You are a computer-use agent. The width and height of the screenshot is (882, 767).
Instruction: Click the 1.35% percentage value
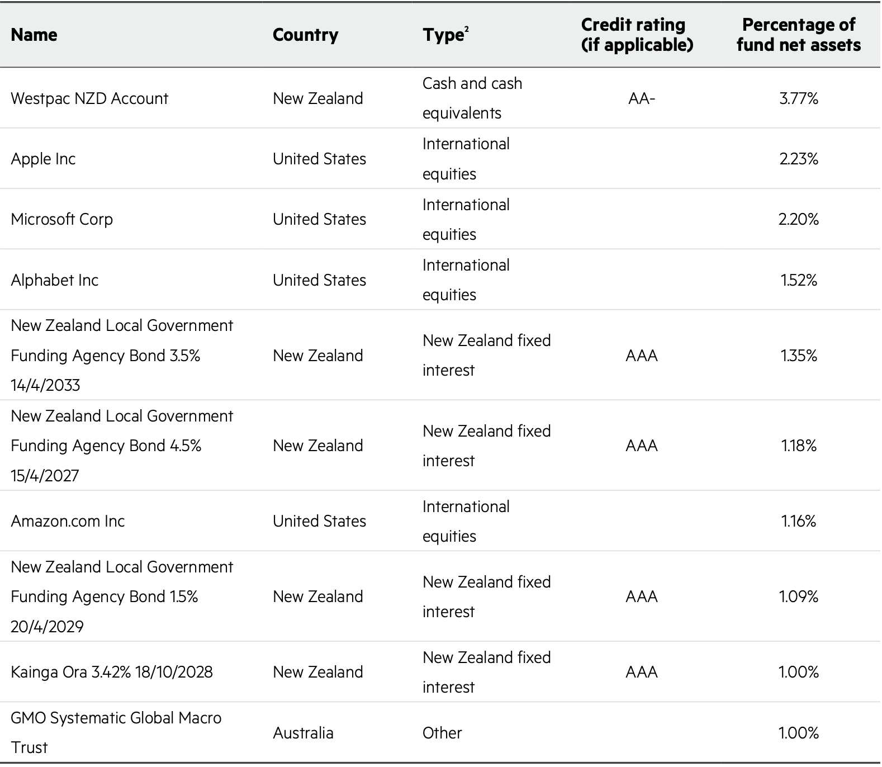798,356
